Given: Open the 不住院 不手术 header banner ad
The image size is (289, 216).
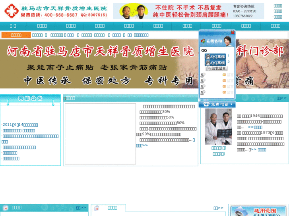Looking at the screenshot, I should tap(188, 11).
